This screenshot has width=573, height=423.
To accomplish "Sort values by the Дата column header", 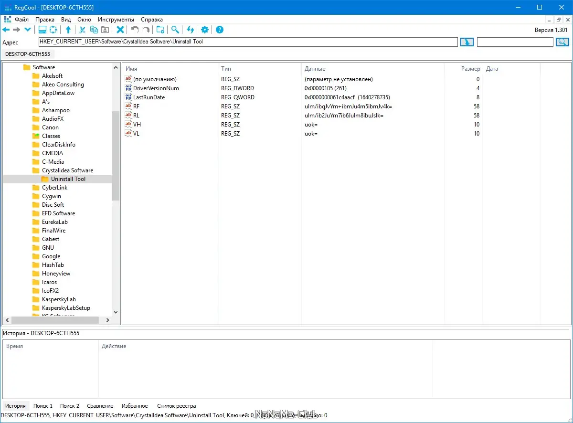I will coord(511,69).
